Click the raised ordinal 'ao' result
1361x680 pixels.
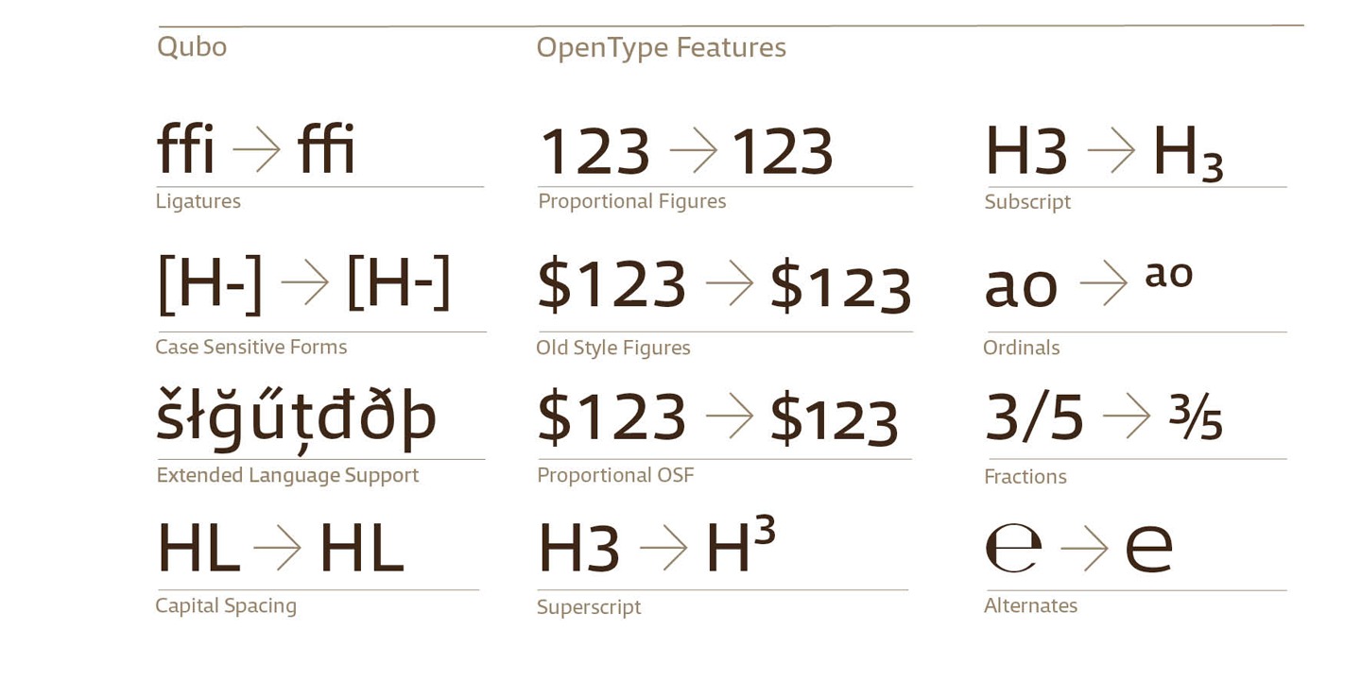tap(1169, 274)
